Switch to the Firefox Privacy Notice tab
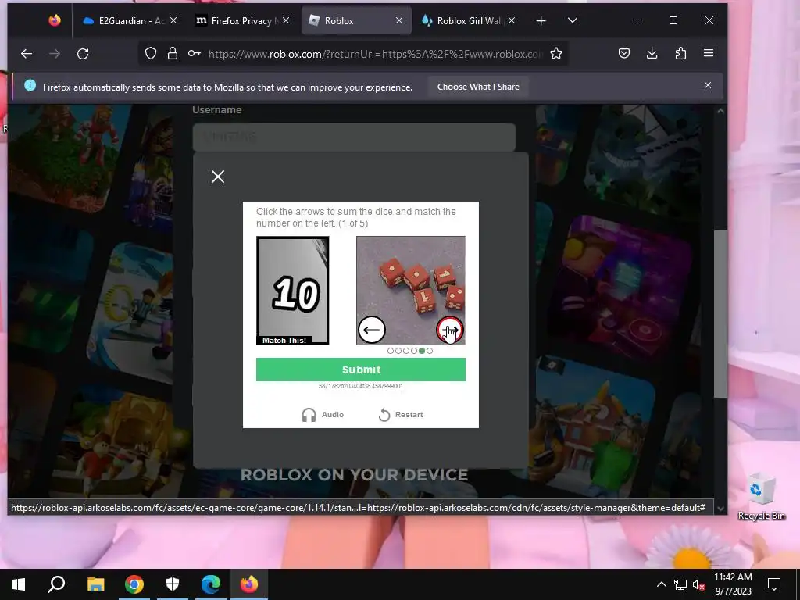The height and width of the screenshot is (600, 800). pyautogui.click(x=244, y=20)
